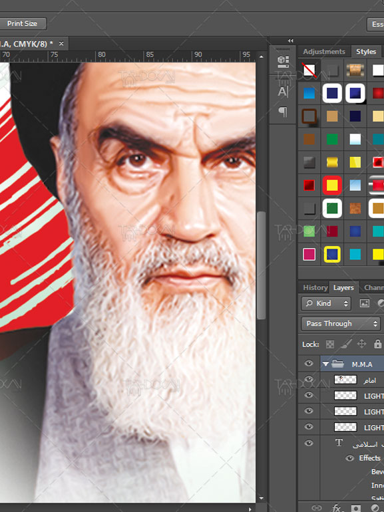Screen dimensions: 384x512
Task: Apply the tan style swatch
Action: click(332, 116)
